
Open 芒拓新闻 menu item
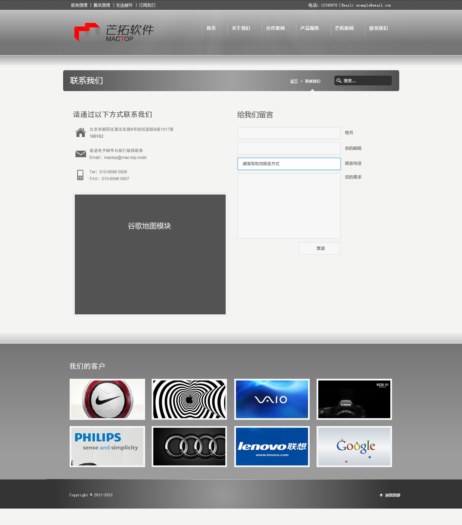pyautogui.click(x=344, y=28)
